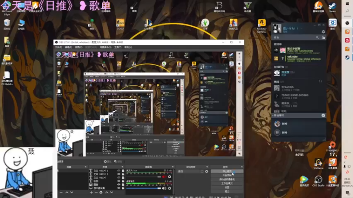The image size is (353, 198).
Task: Toggle lock on 显示器采集 source
Action: click(123, 188)
